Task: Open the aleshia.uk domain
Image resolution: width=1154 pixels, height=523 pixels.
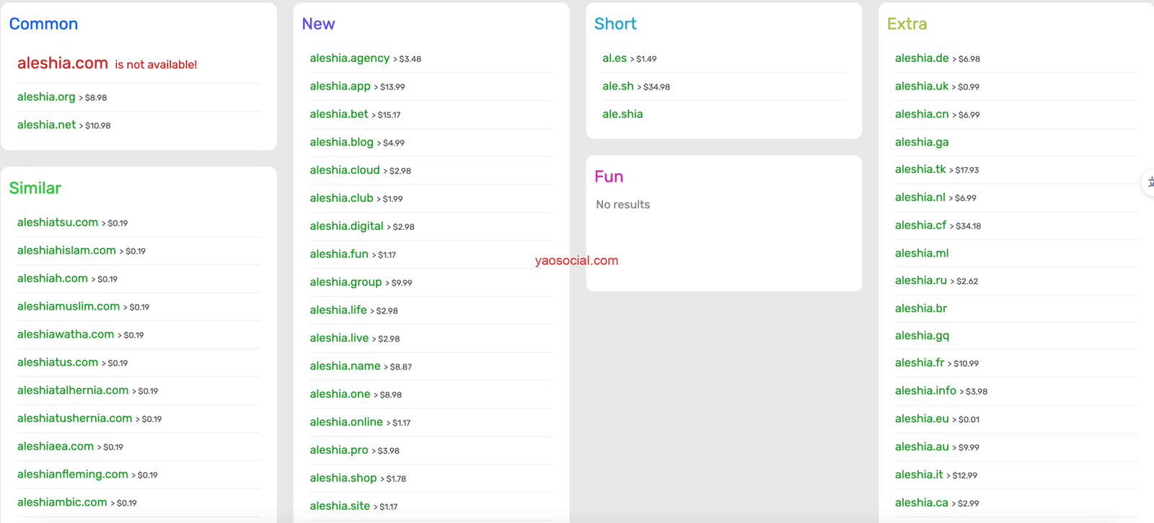Action: [x=922, y=86]
